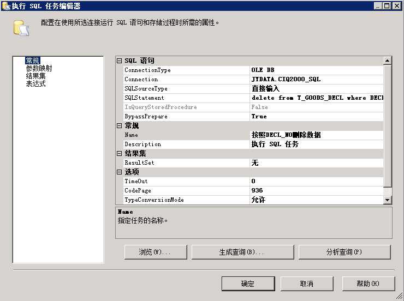
Task: Confirm with the 确定 button
Action: click(x=248, y=284)
